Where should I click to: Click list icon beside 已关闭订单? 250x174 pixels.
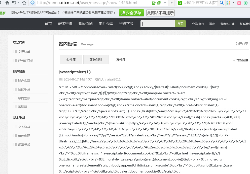15,60
